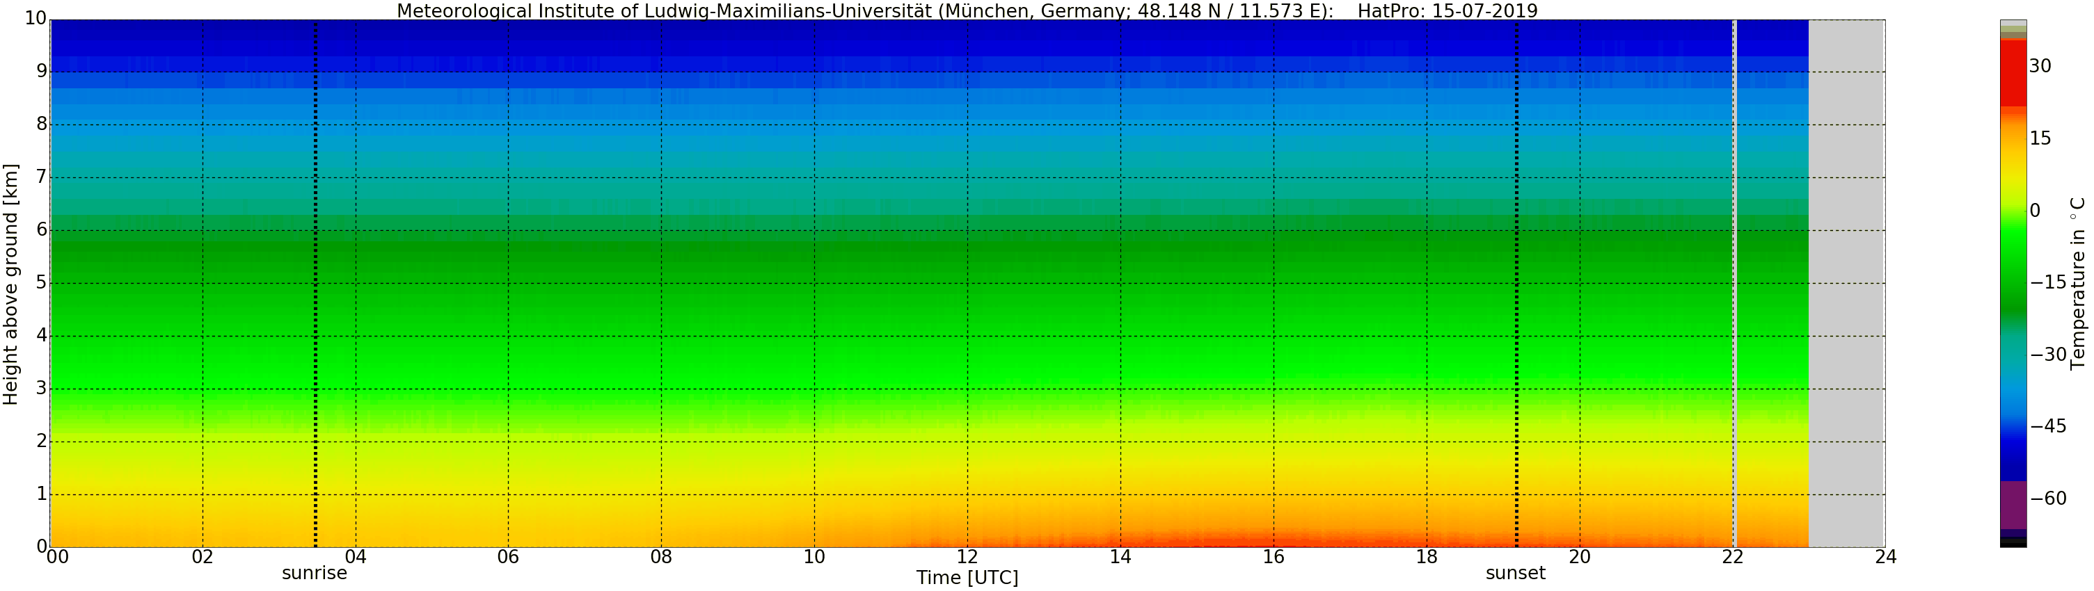Click the 24 tick on the time axis

point(1885,557)
